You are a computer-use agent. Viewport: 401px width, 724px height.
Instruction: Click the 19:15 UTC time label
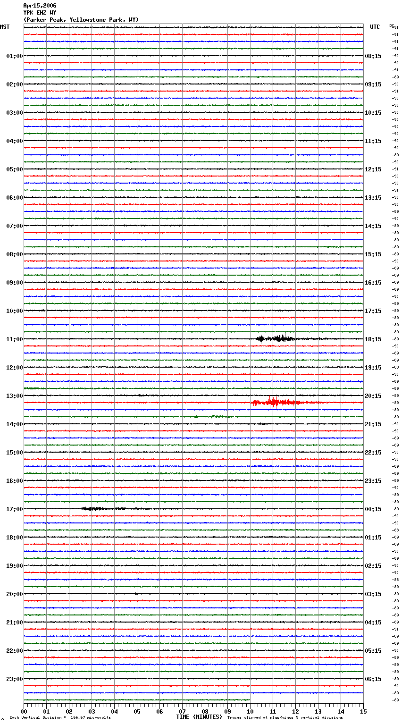[373, 368]
